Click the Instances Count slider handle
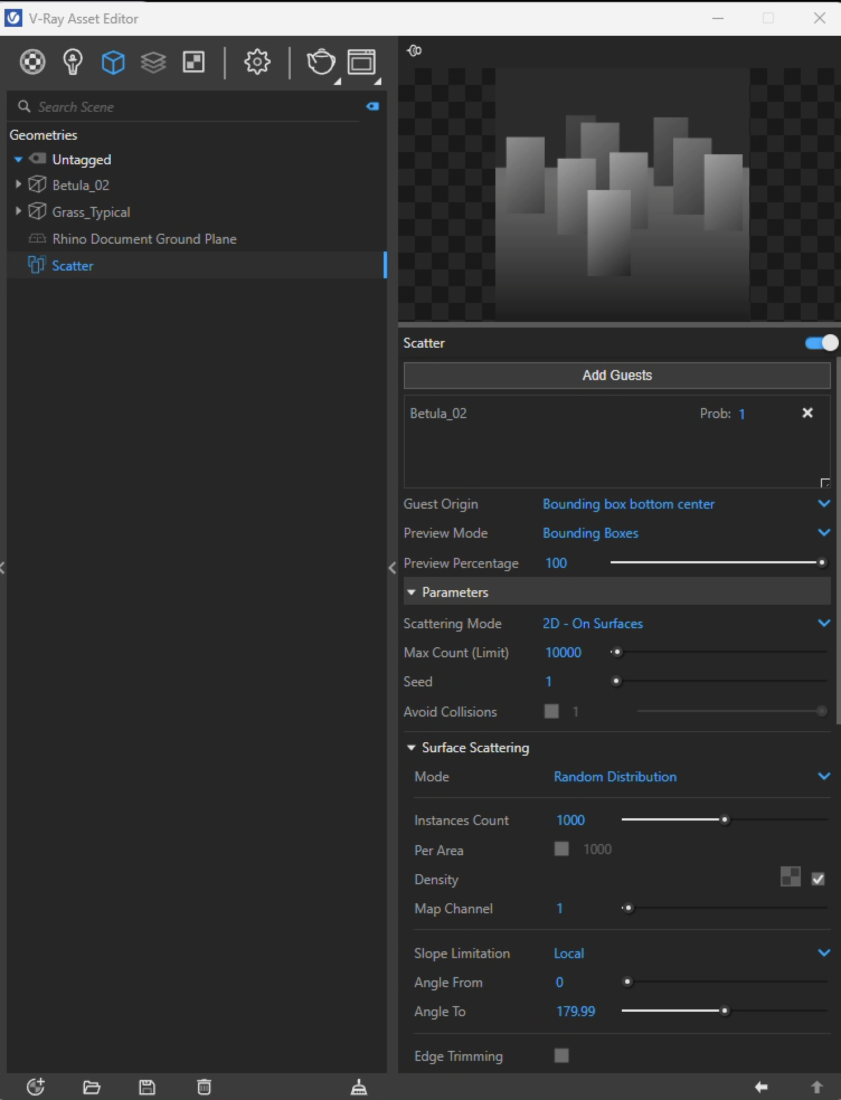Viewport: 841px width, 1100px height. point(725,820)
